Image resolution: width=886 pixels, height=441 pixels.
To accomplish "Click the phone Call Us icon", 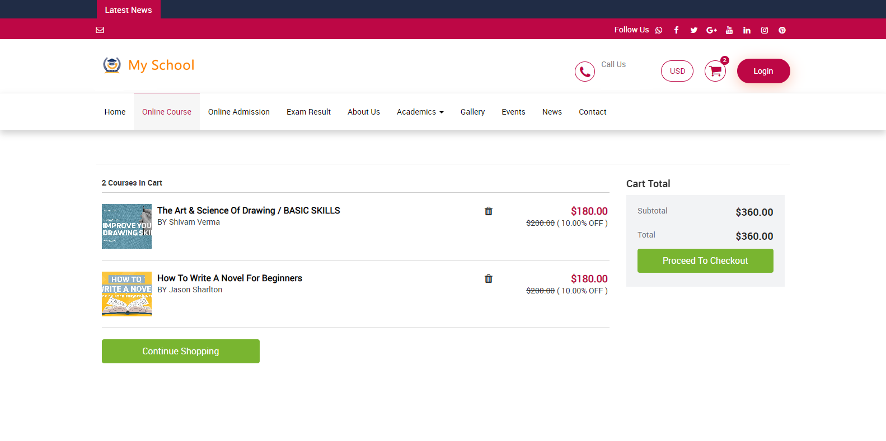I will [x=584, y=72].
